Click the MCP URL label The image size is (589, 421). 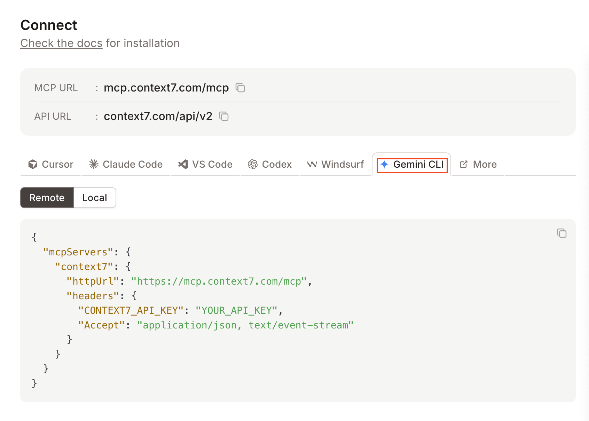click(x=56, y=88)
